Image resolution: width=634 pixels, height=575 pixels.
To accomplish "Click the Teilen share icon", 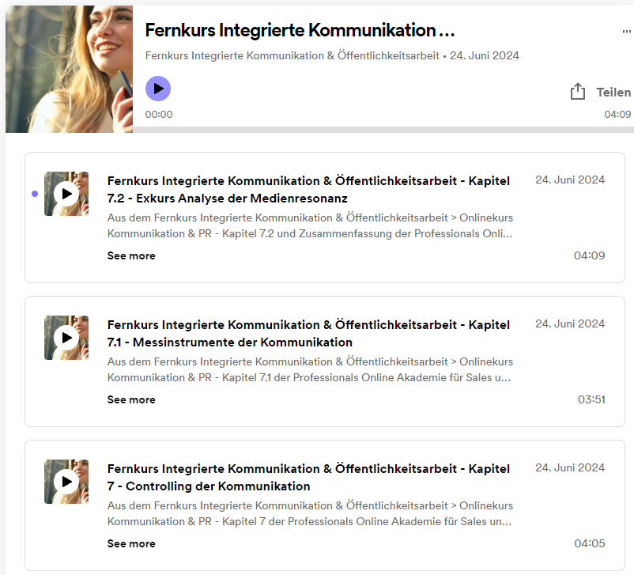I will (x=578, y=91).
